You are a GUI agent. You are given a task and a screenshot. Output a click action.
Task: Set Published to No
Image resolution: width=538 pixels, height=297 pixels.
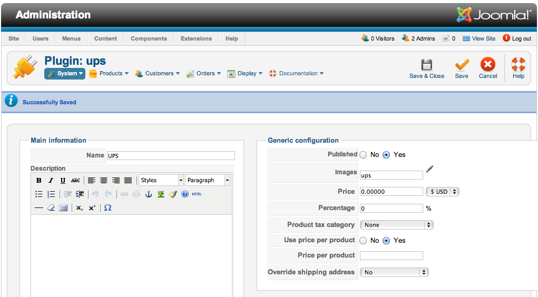point(363,155)
